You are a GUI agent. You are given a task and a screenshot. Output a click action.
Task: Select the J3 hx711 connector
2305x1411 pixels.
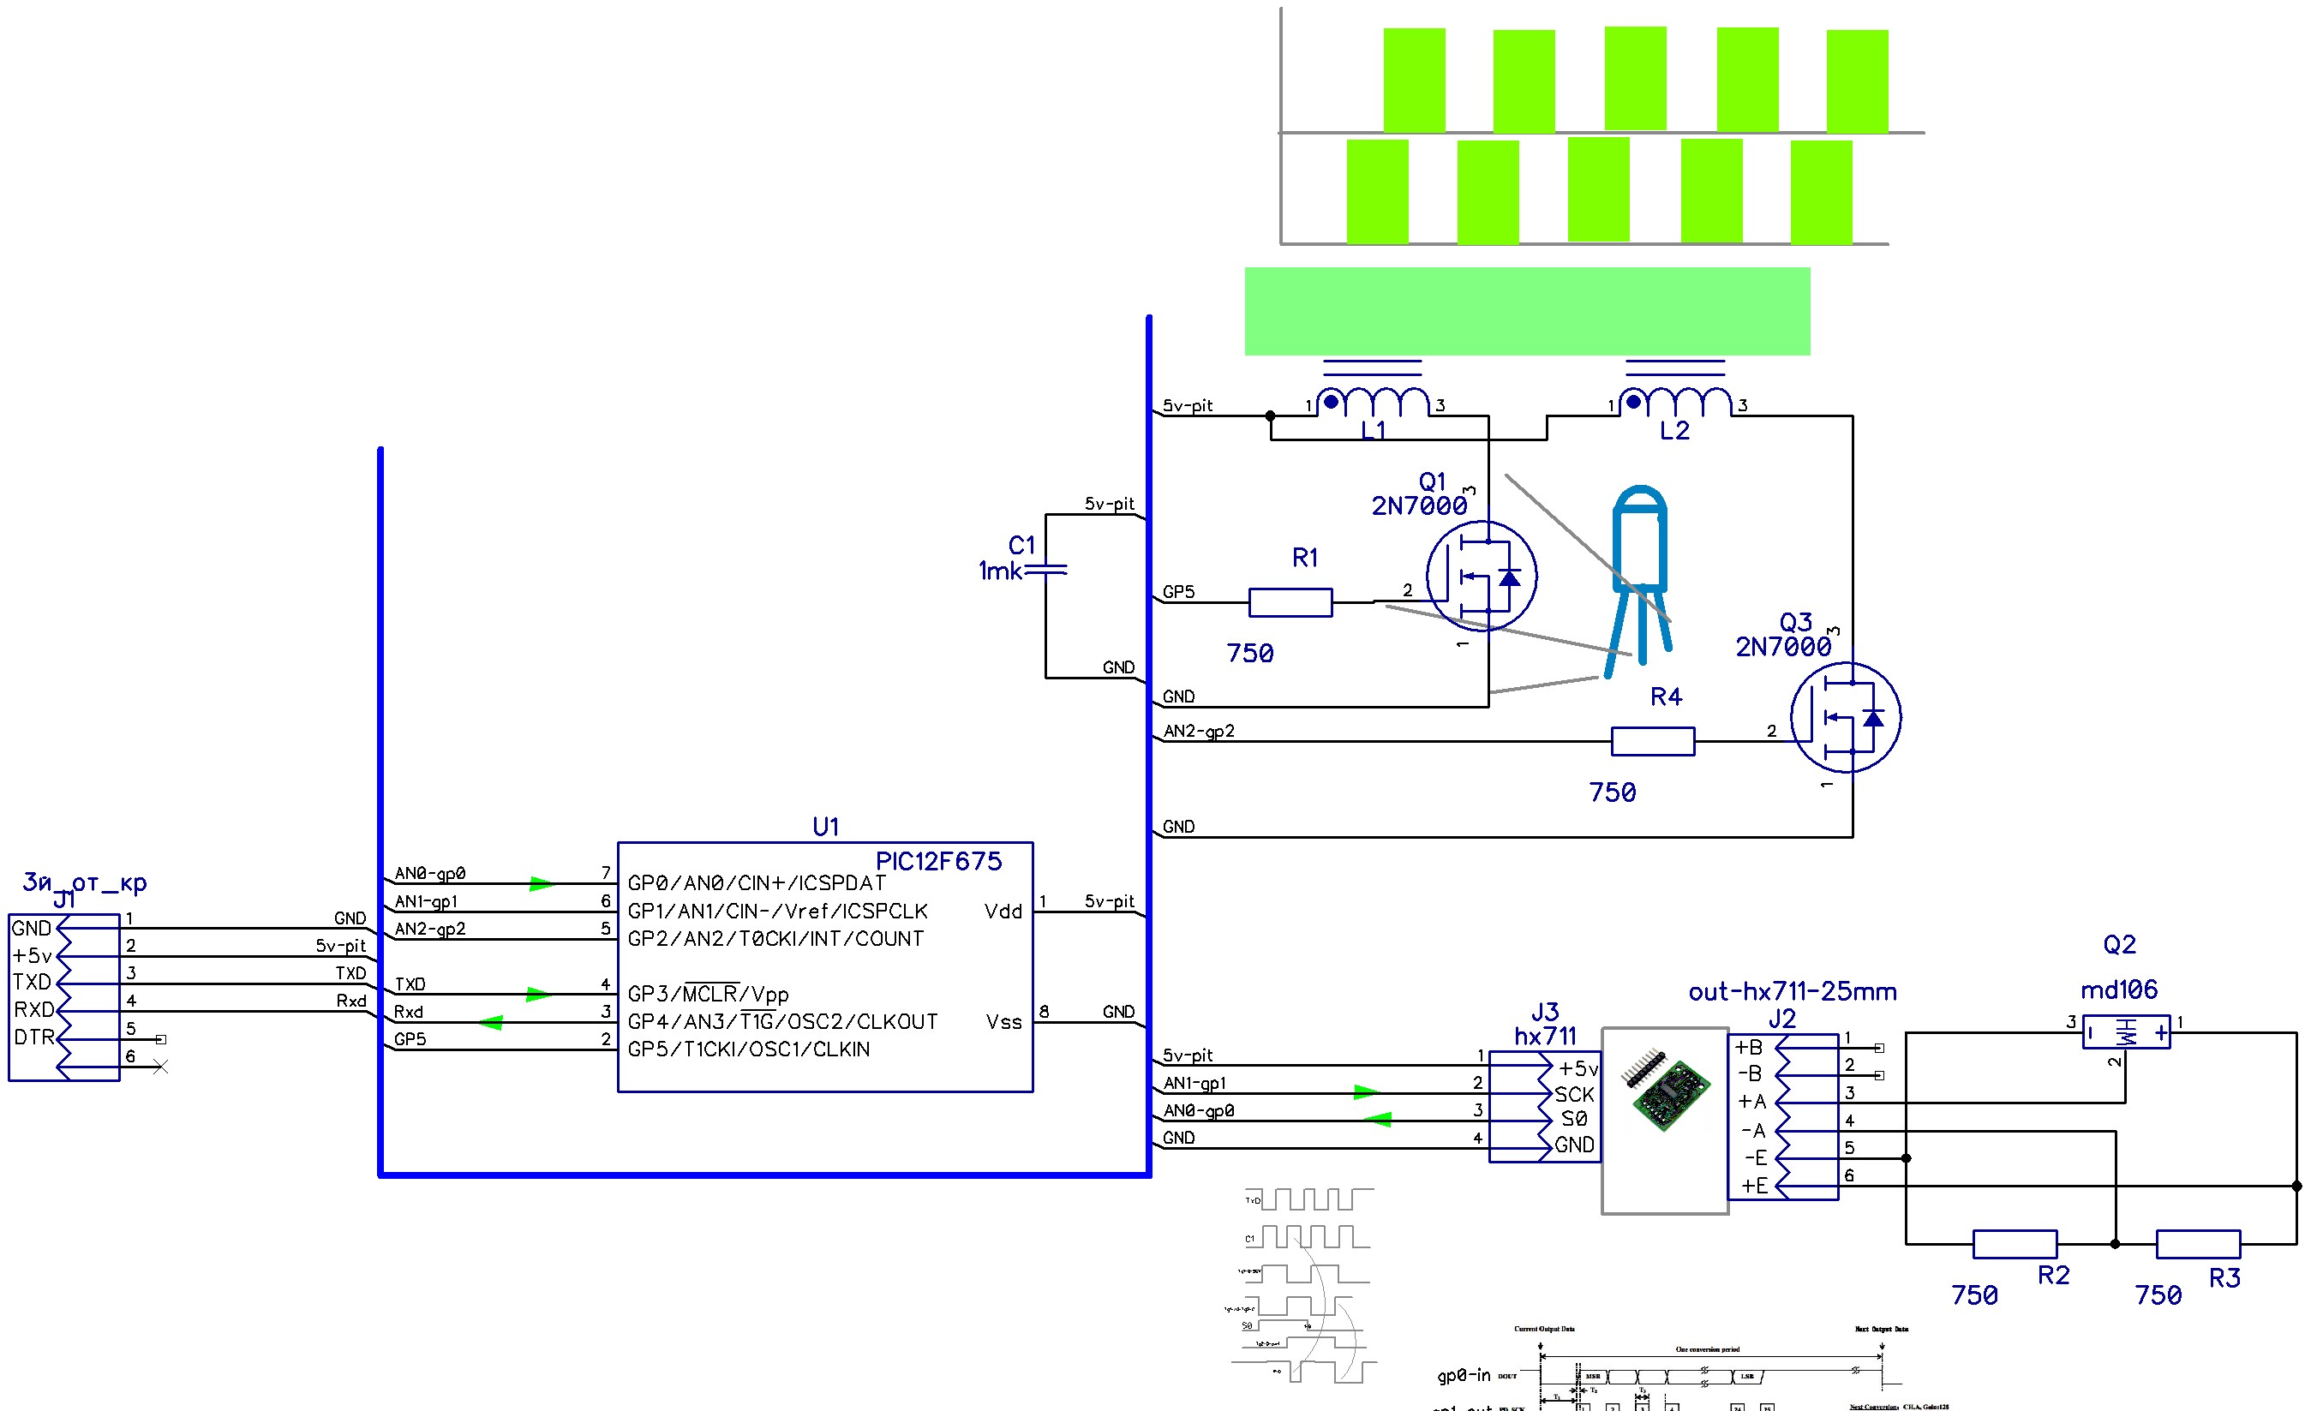[x=1544, y=1106]
